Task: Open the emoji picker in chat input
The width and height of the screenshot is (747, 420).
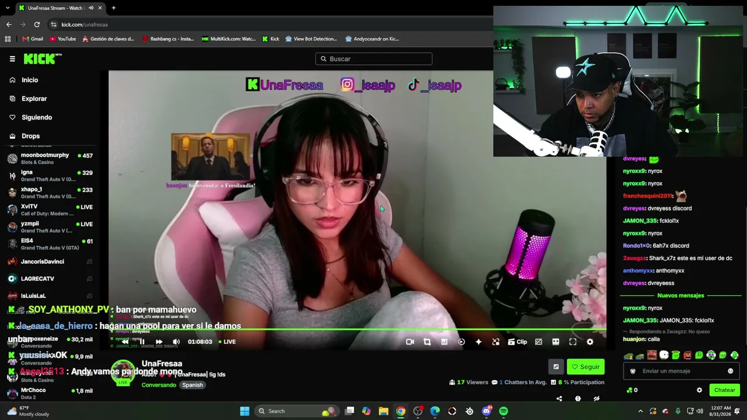Action: [730, 371]
